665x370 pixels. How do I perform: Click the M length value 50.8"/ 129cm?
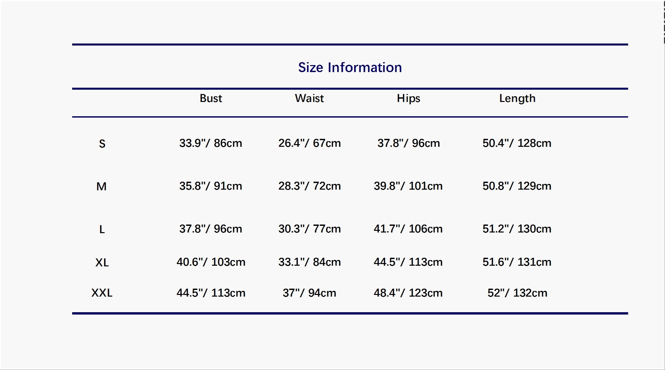coord(517,186)
